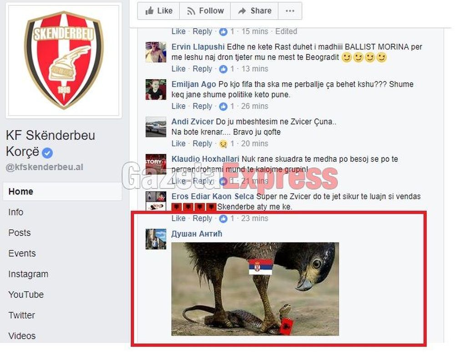Click like-reaction icon on Eros Ediar's comment

pos(223,219)
